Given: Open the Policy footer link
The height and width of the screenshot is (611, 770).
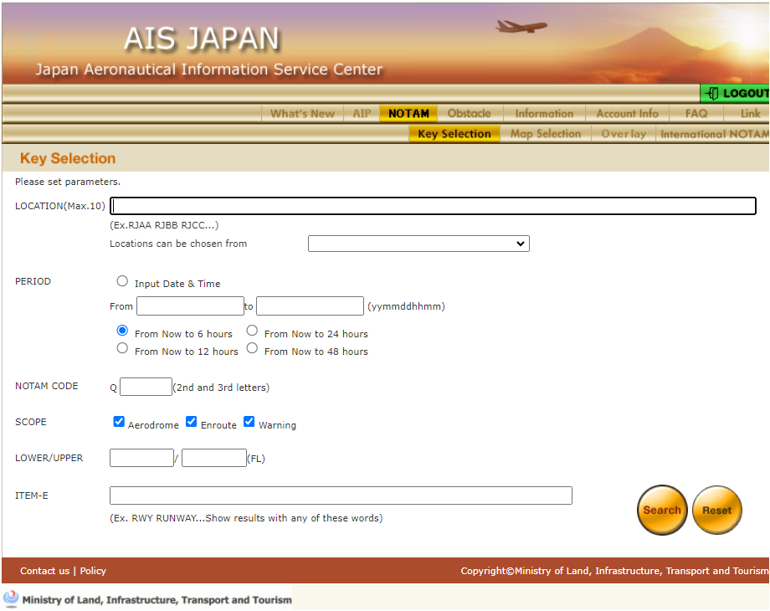Looking at the screenshot, I should coord(93,571).
